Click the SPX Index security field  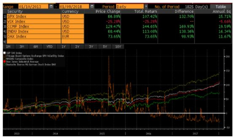[34, 17]
